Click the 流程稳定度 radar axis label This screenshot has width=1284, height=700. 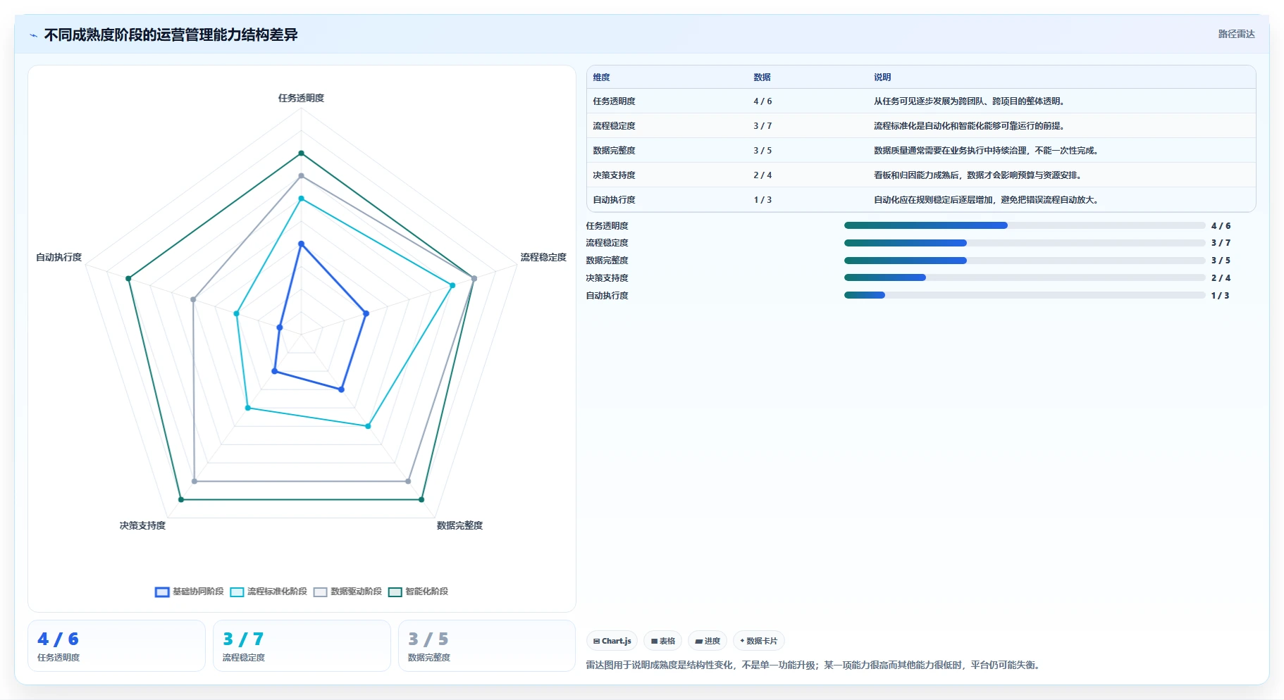click(x=543, y=257)
